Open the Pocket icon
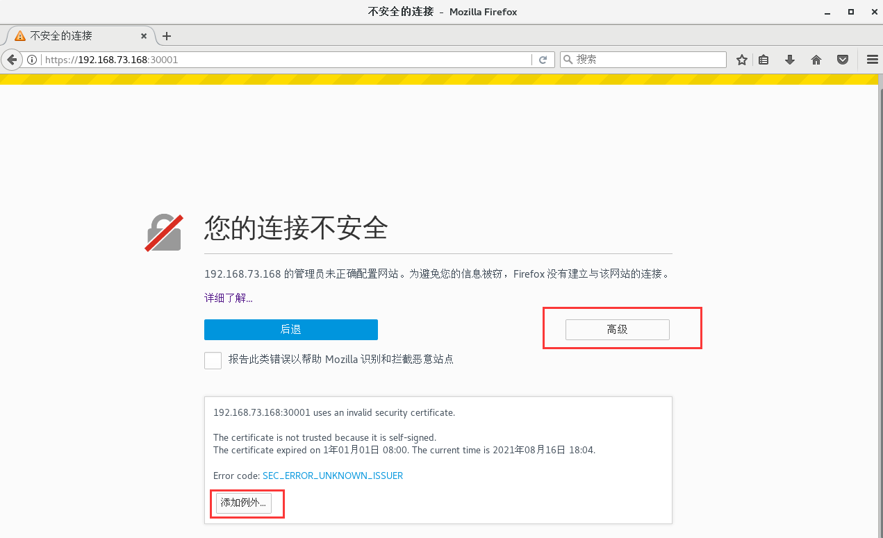The image size is (883, 538). 843,60
